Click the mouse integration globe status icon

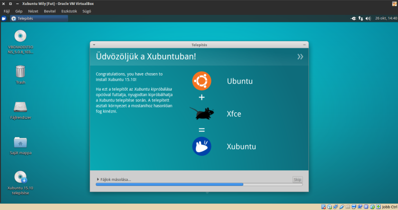372,207
